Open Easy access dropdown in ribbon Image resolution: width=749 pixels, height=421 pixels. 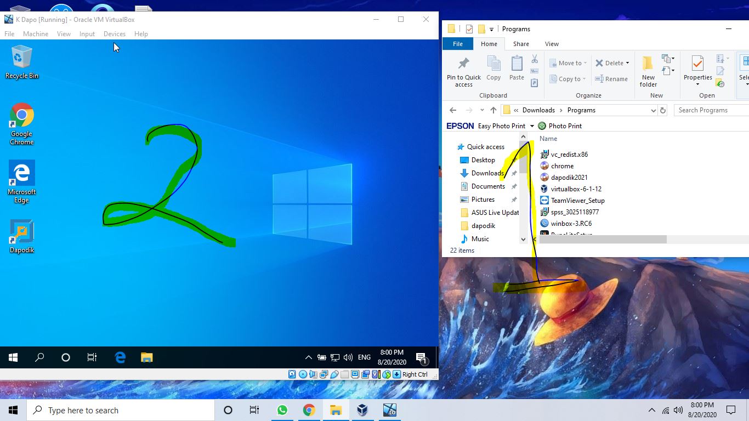pos(668,71)
